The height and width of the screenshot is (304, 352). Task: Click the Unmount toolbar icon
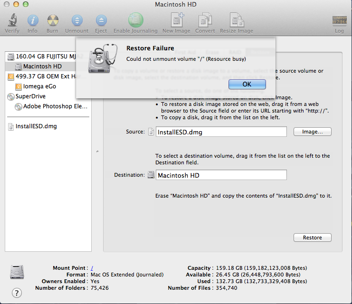77,20
